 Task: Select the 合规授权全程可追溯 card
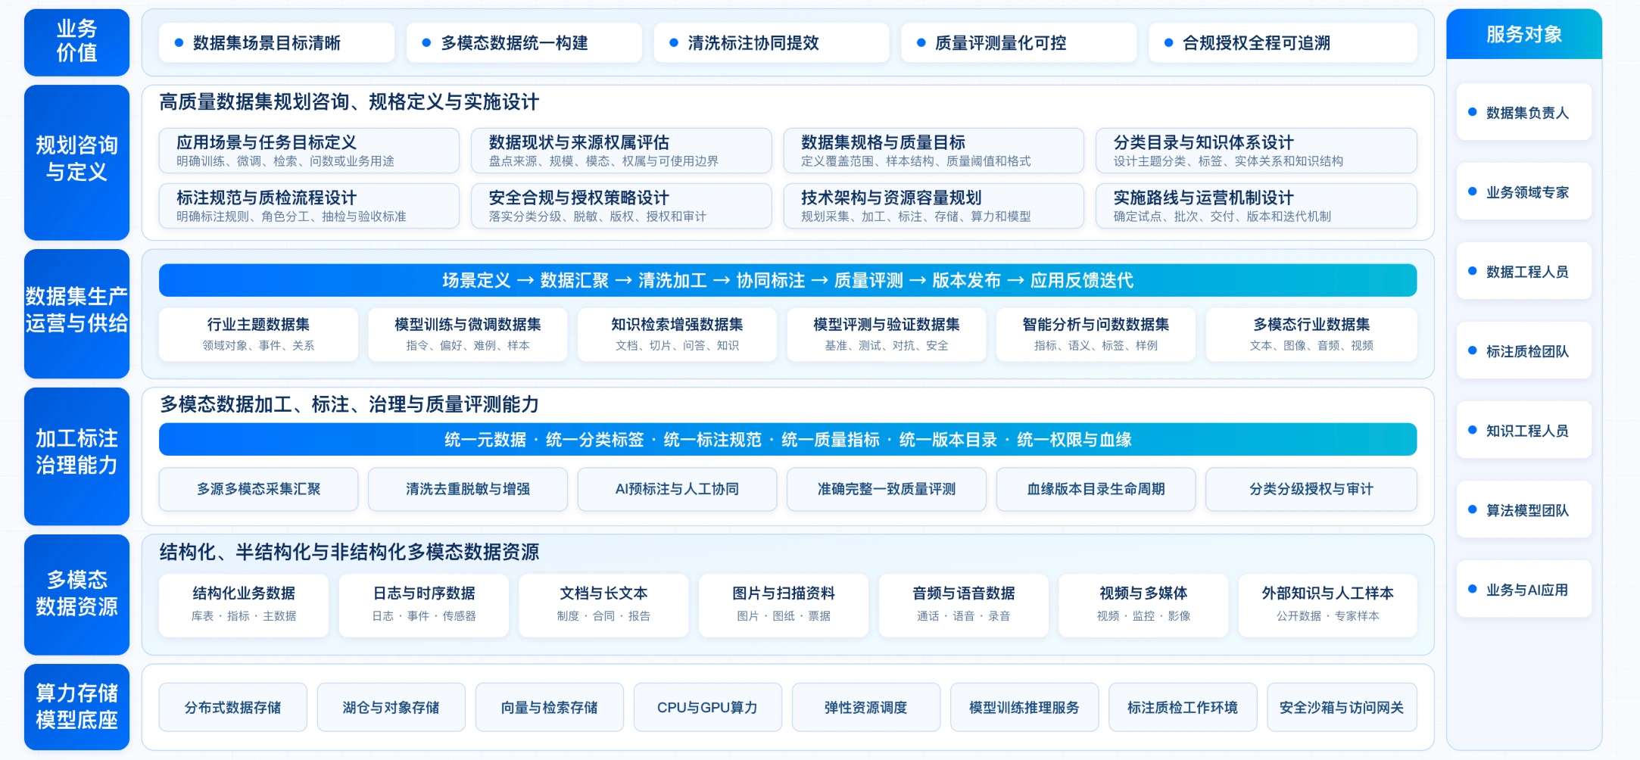pyautogui.click(x=1283, y=42)
